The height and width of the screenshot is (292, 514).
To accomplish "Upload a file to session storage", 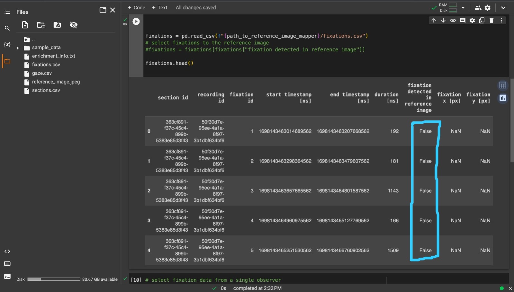I will 25,25.
